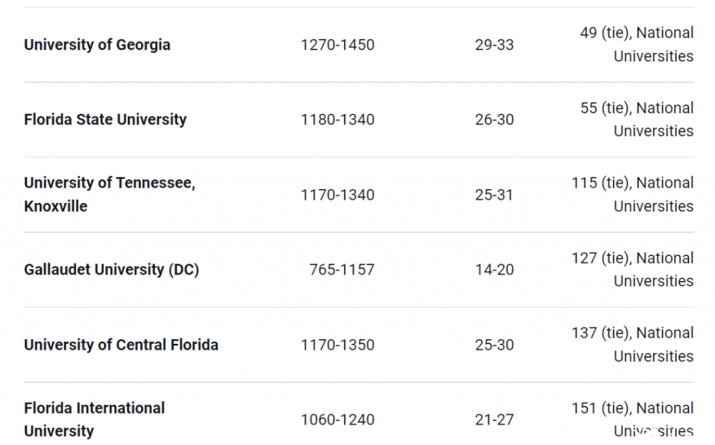The width and height of the screenshot is (715, 445).
Task: Select Georgia SAT range 1270-1450
Action: coord(337,45)
